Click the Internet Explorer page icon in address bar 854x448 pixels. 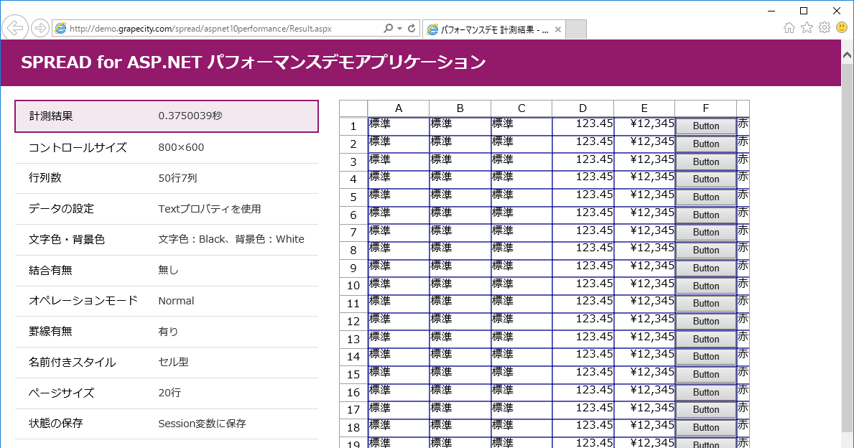click(x=60, y=28)
